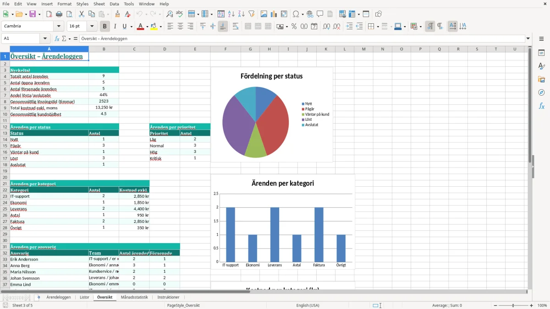Toggle Italic formatting
550x309 pixels.
[x=115, y=27]
